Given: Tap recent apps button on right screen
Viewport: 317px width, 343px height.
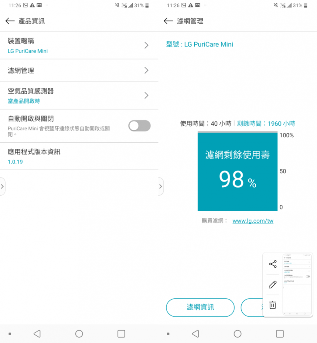Looking at the screenshot, I should click(x=279, y=334).
